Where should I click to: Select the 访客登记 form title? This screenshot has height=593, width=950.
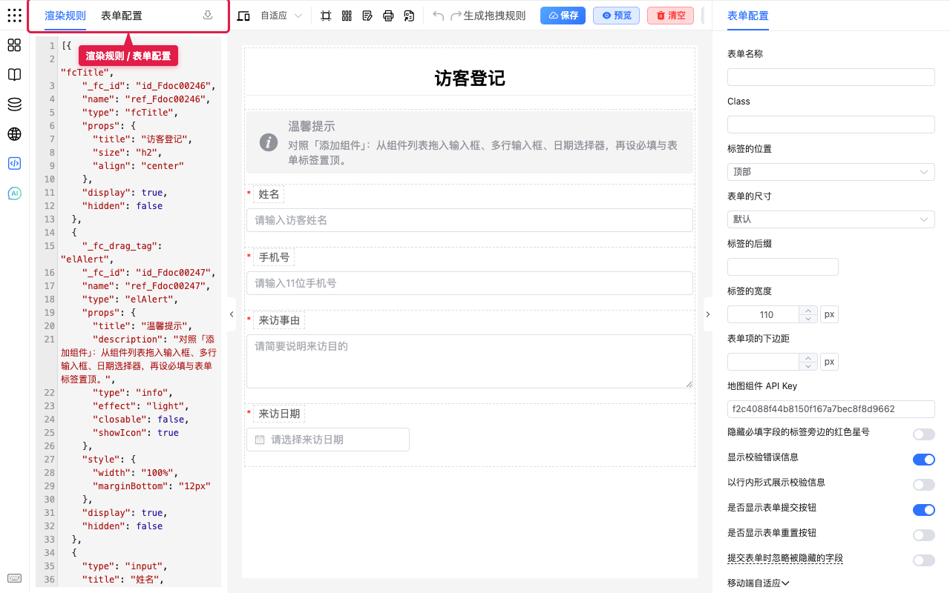[x=470, y=79]
